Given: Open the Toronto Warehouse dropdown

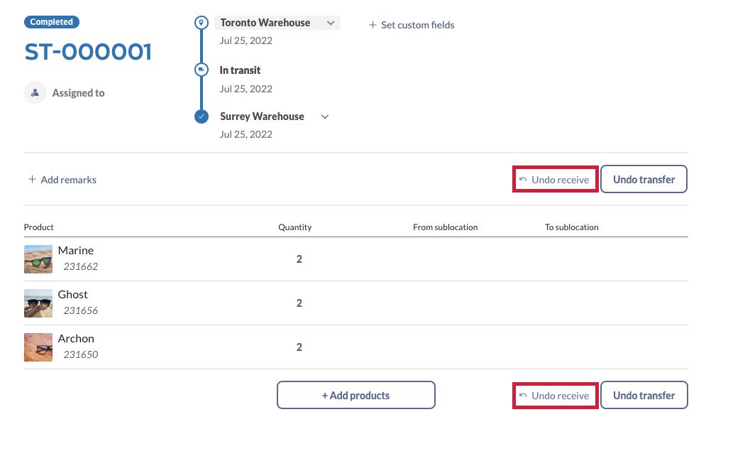Looking at the screenshot, I should pyautogui.click(x=331, y=23).
